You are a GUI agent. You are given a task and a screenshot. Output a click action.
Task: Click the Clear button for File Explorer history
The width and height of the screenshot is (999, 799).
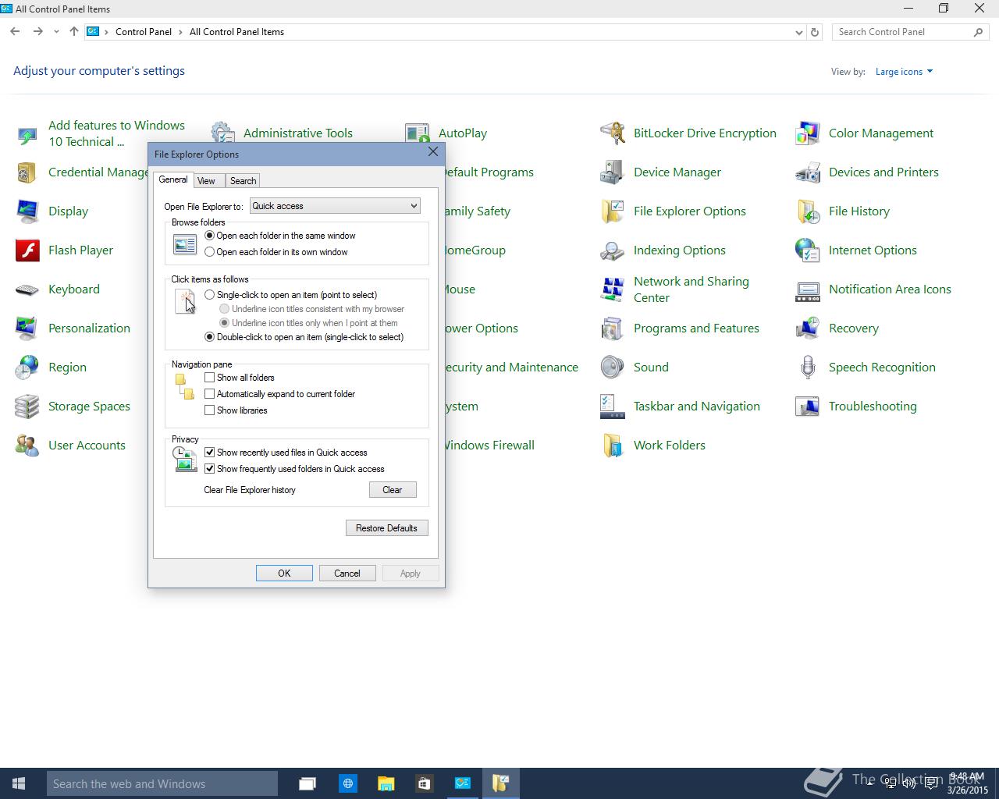(x=393, y=490)
